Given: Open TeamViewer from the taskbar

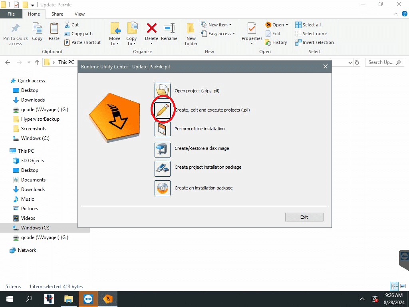Looking at the screenshot, I should coord(88,299).
